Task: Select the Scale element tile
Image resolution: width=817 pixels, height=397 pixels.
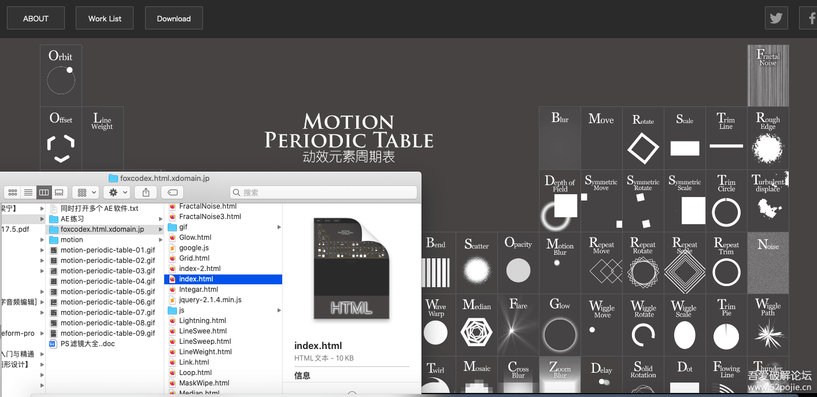Action: click(685, 138)
